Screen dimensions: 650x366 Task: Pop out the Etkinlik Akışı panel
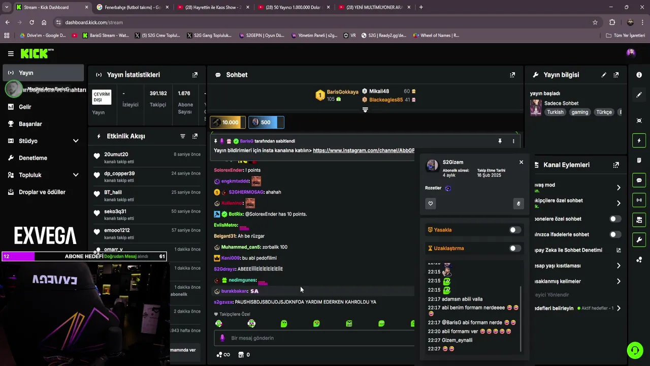[195, 136]
